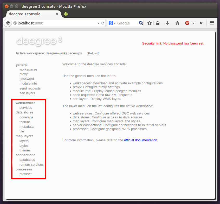Click the back navigation arrow in Firefox
The height and width of the screenshot is (204, 220).
pos(8,23)
